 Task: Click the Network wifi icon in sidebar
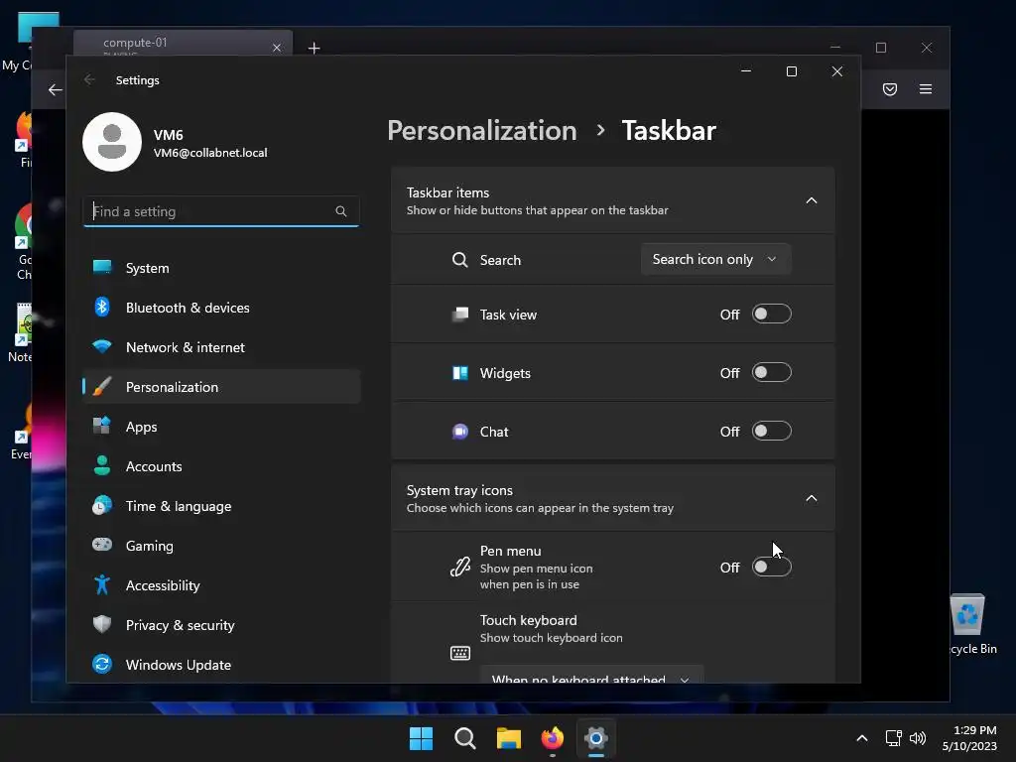click(x=102, y=346)
